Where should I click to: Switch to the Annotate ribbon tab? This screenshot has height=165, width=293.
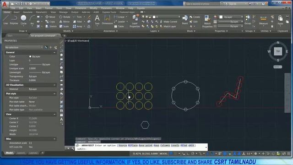point(27,12)
